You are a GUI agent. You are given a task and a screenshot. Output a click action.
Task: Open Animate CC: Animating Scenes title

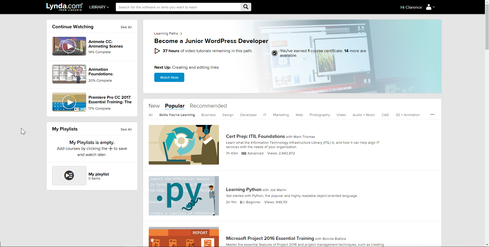[x=106, y=44]
